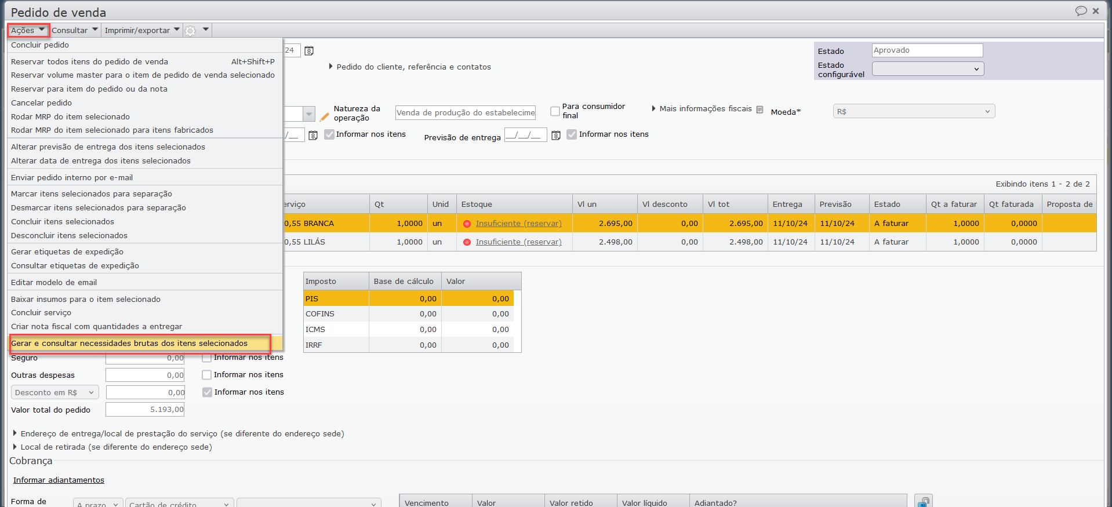Click the padlock icon beside the Vencimento table

tap(923, 501)
